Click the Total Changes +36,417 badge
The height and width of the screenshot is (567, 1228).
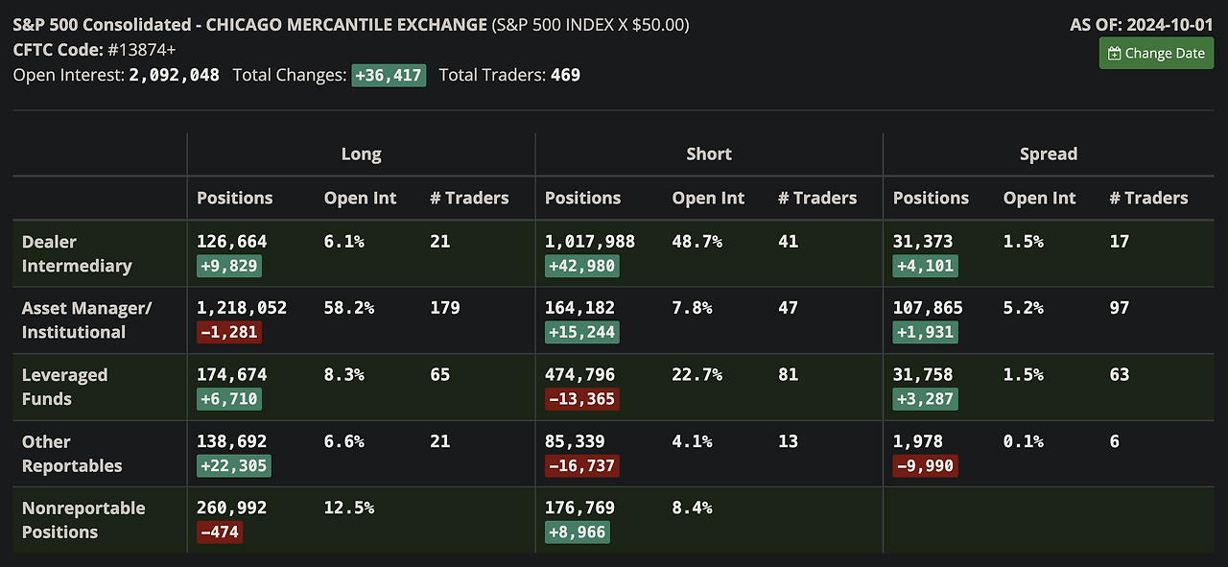(389, 75)
